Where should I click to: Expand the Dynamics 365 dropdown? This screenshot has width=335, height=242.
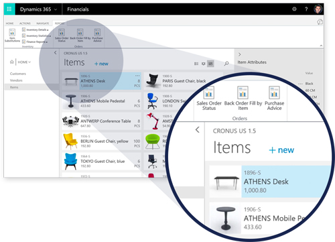(x=56, y=9)
